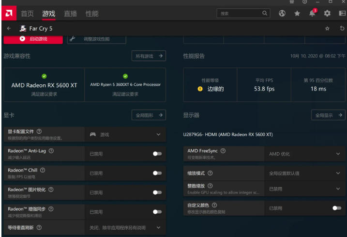Click help icon next to 等待垂直刷新

pos(39,227)
